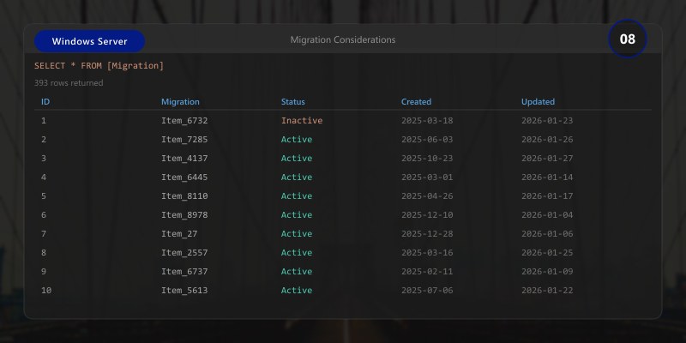
Task: Click the Migration Considerations title
Action: (x=343, y=39)
